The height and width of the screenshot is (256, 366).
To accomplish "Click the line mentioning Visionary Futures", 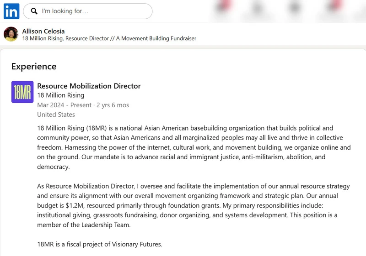I will click(x=100, y=244).
